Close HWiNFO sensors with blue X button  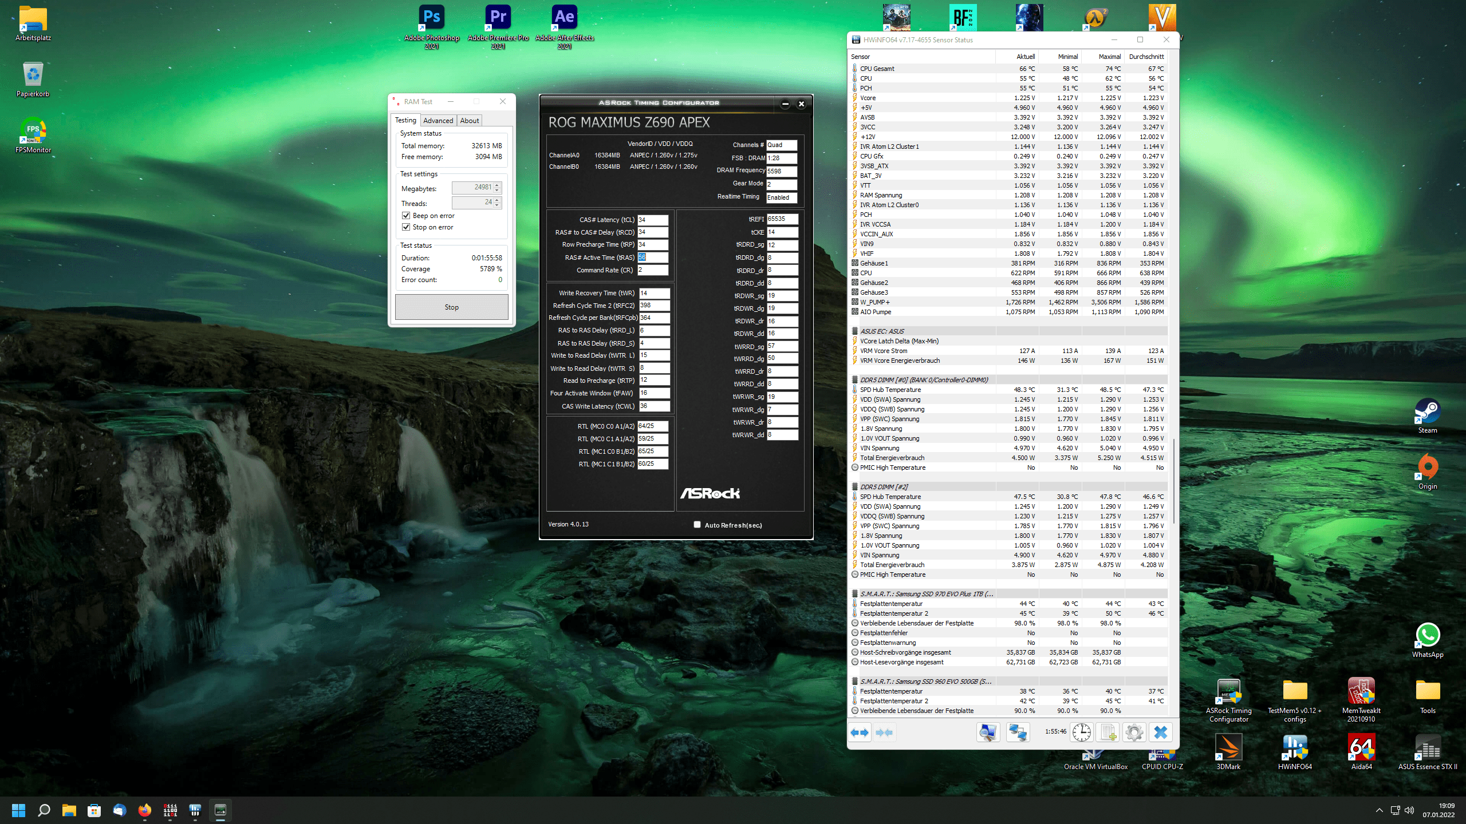click(1161, 732)
